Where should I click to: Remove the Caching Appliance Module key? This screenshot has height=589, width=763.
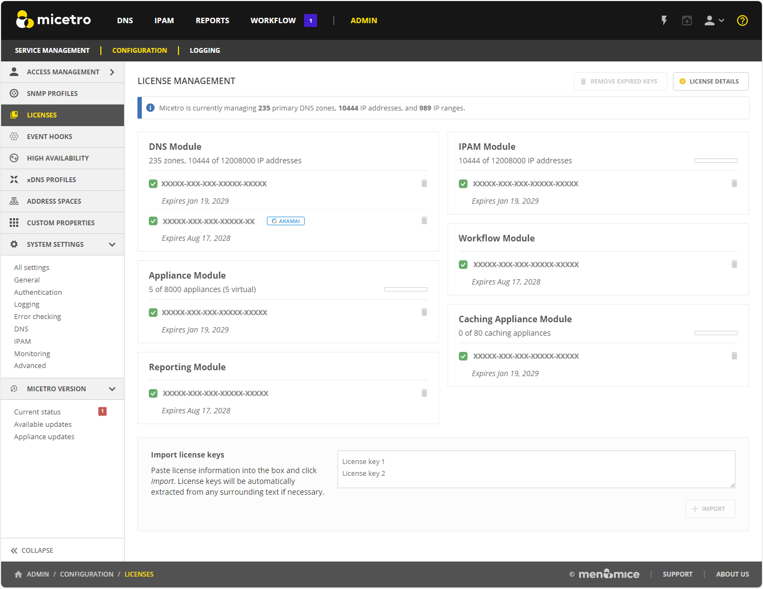[734, 356]
